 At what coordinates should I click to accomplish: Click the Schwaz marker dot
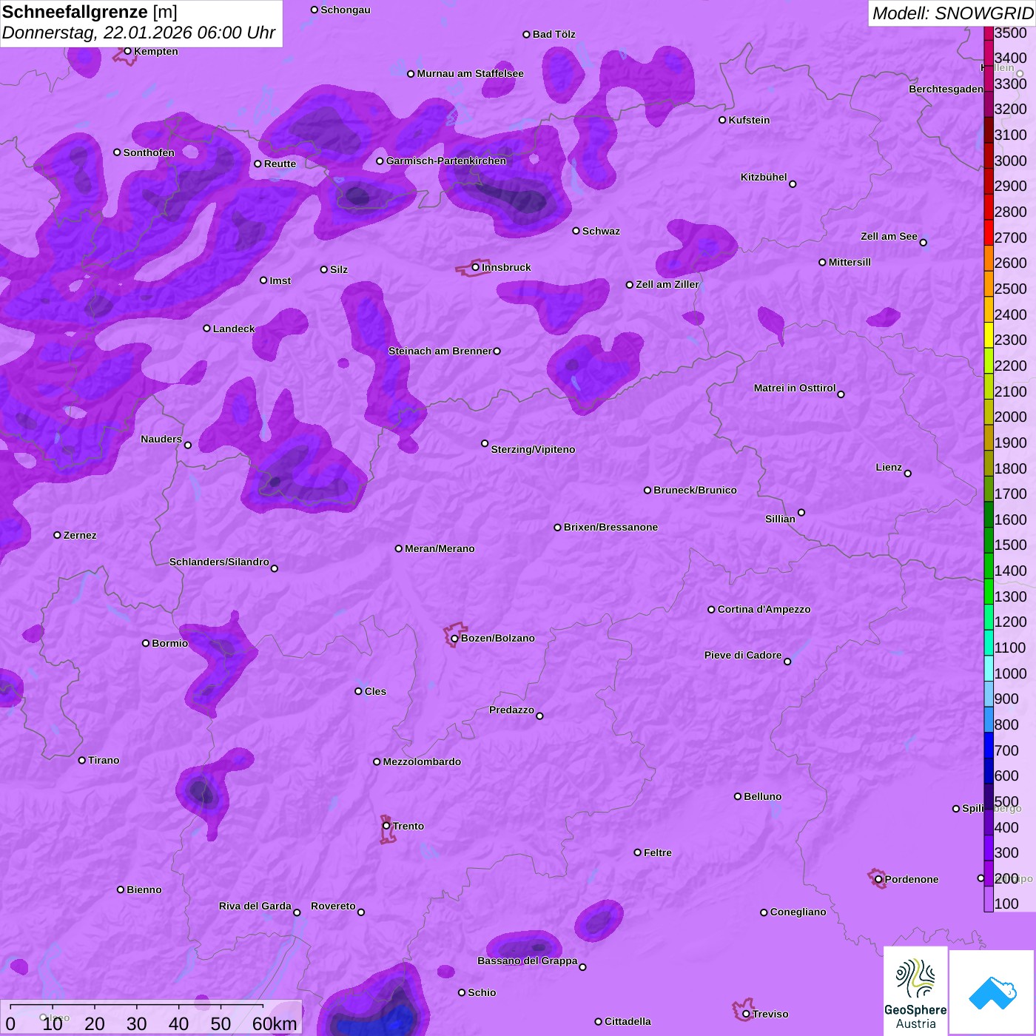(576, 231)
